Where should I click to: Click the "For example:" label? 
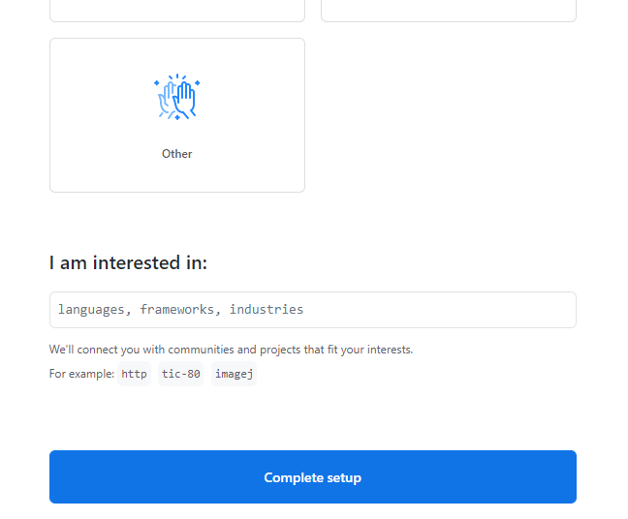click(81, 374)
